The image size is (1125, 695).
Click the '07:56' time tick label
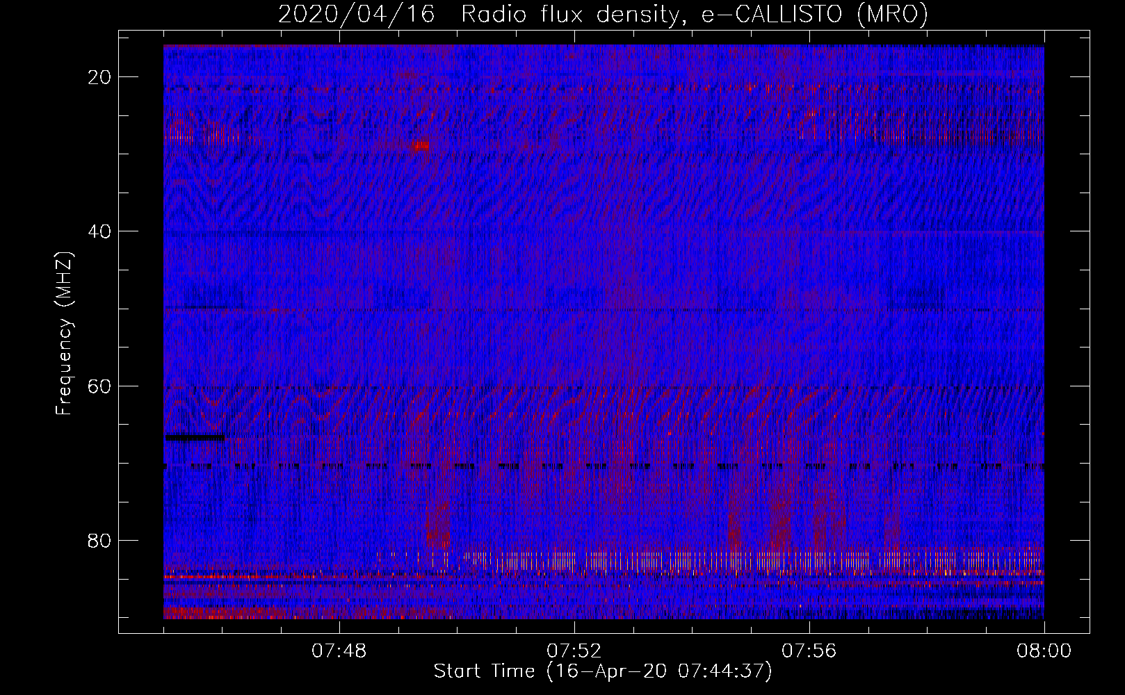809,651
